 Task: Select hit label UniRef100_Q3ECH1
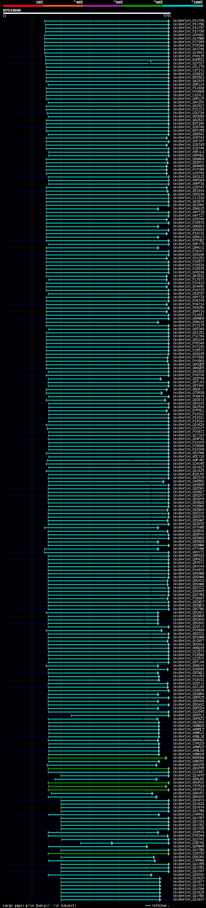point(188,843)
